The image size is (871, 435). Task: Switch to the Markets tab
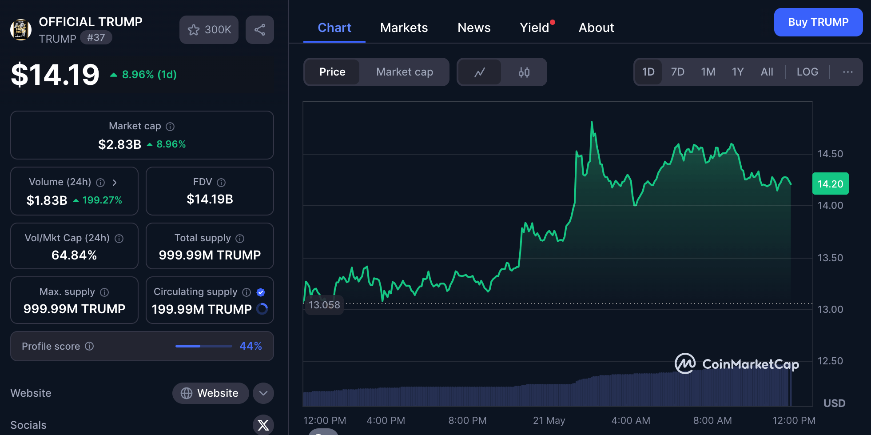(404, 28)
